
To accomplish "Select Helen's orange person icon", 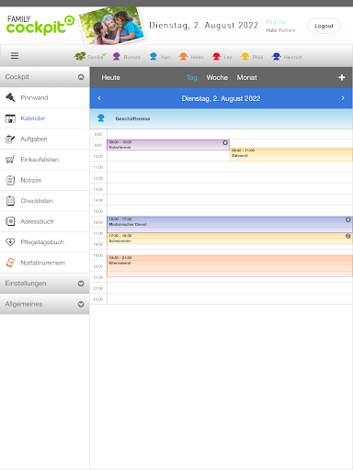I will coord(183,56).
